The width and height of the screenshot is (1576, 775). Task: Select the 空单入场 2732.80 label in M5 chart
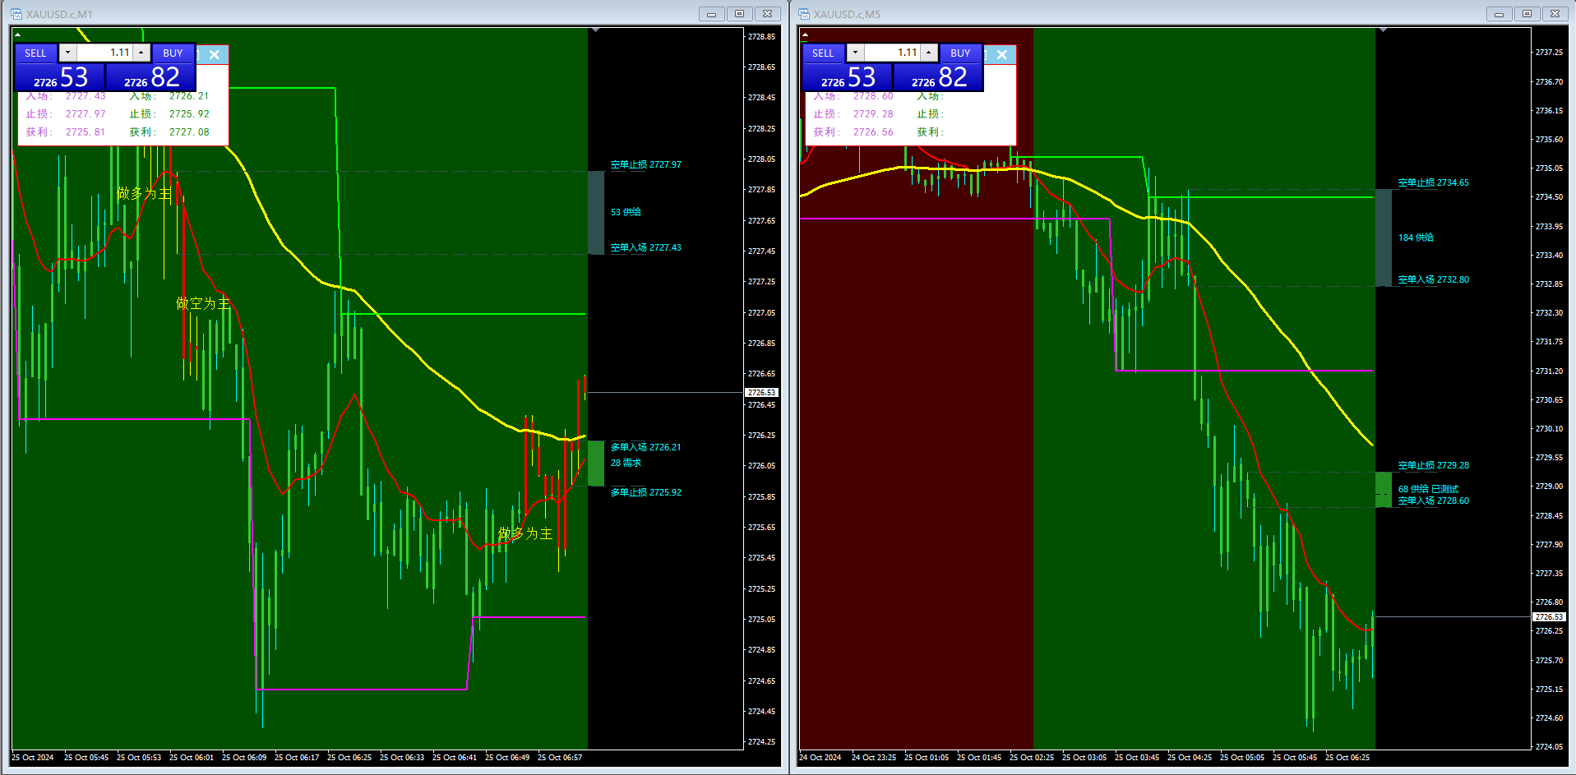1433,279
